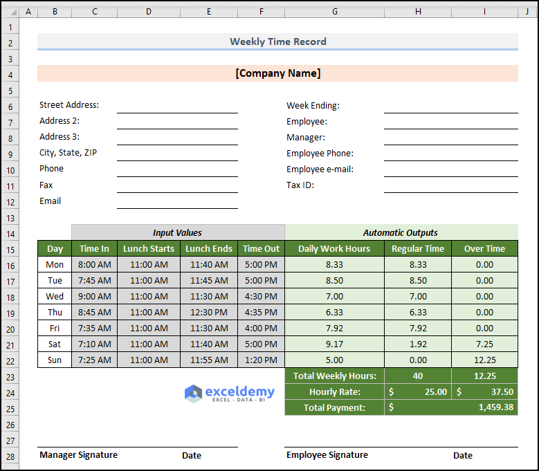Screen dimensions: 539x471
Task: Click the Regular Time column header
Action: pos(418,249)
